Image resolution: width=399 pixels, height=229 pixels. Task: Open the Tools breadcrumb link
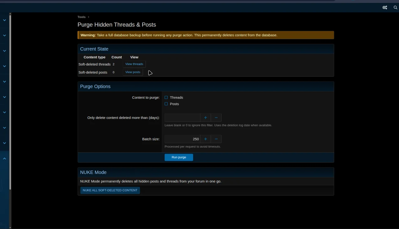tap(81, 17)
